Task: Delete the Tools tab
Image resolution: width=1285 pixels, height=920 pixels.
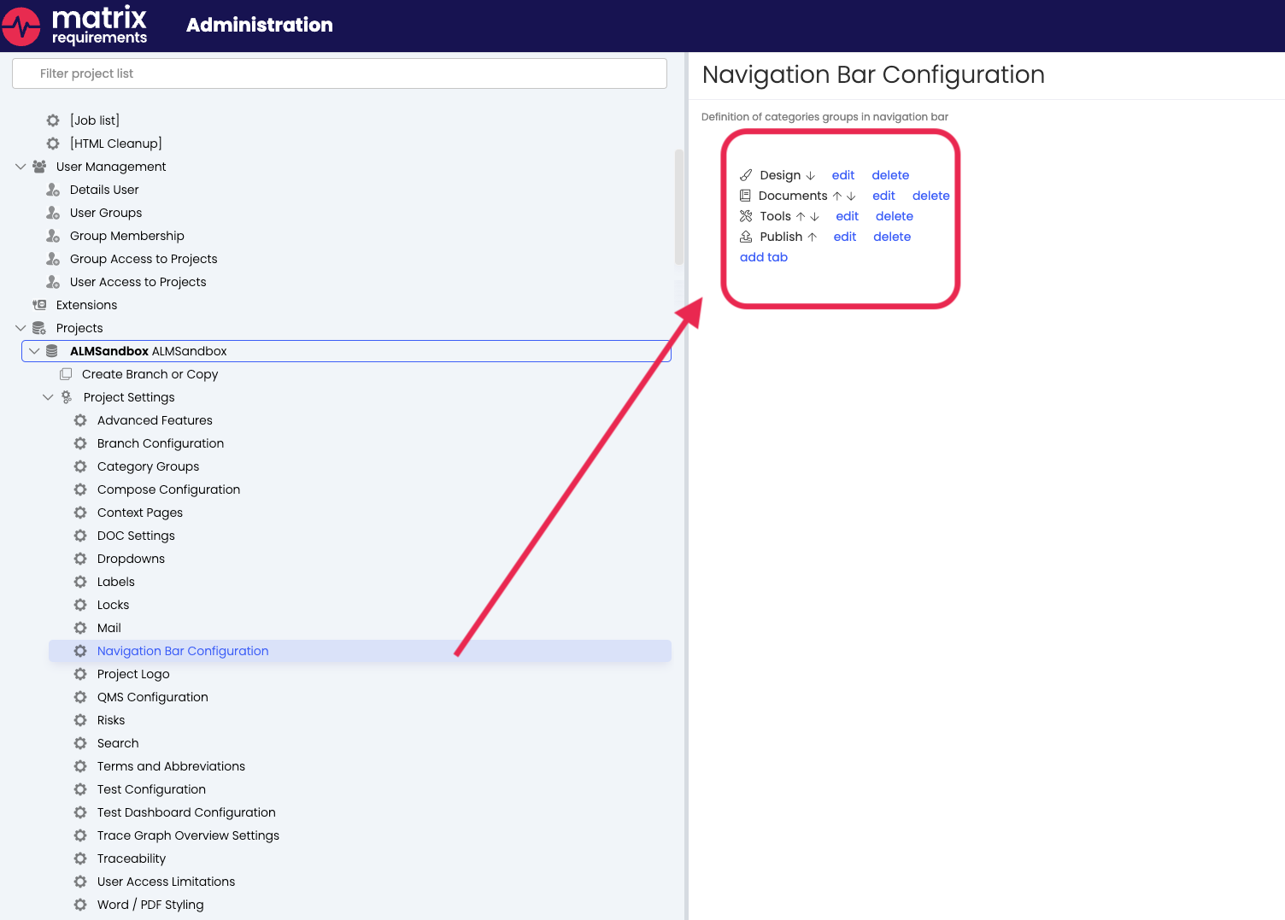Action: pos(895,216)
